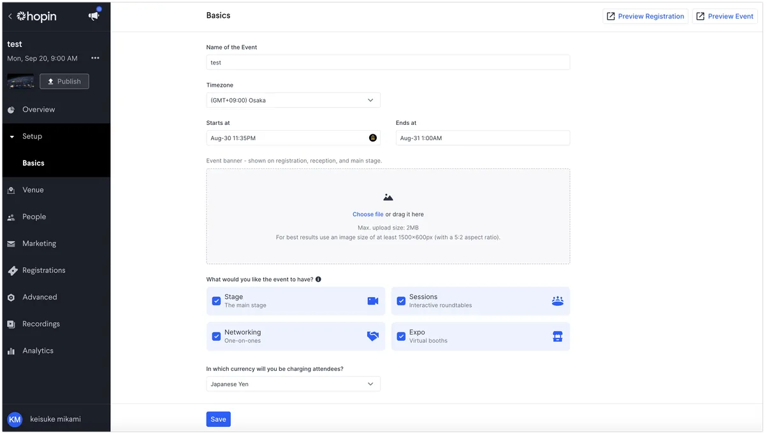
Task: Click the Venue sidebar icon
Action: [x=11, y=190]
